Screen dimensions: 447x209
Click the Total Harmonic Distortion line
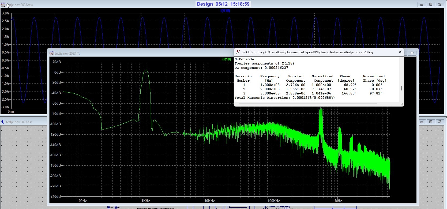285,98
